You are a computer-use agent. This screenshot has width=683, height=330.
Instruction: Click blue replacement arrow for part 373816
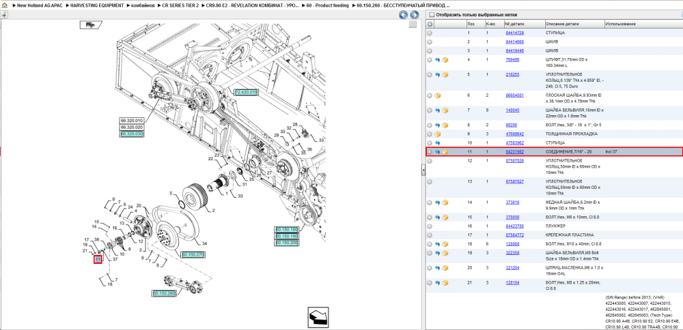click(437, 202)
